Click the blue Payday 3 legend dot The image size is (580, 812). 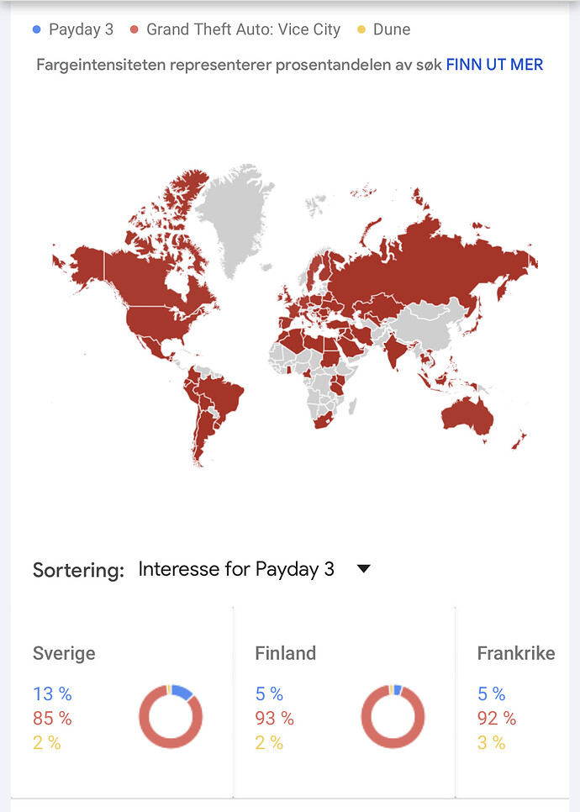[36, 29]
